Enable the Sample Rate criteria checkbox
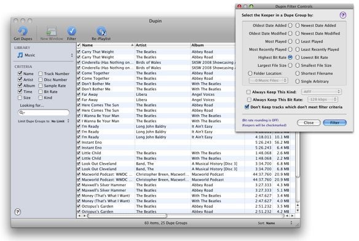Image resolution: width=359 pixels, height=241 pixels. (41, 85)
